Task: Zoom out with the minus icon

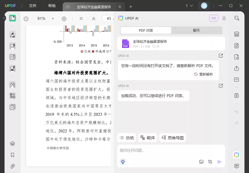Action: tap(26, 19)
